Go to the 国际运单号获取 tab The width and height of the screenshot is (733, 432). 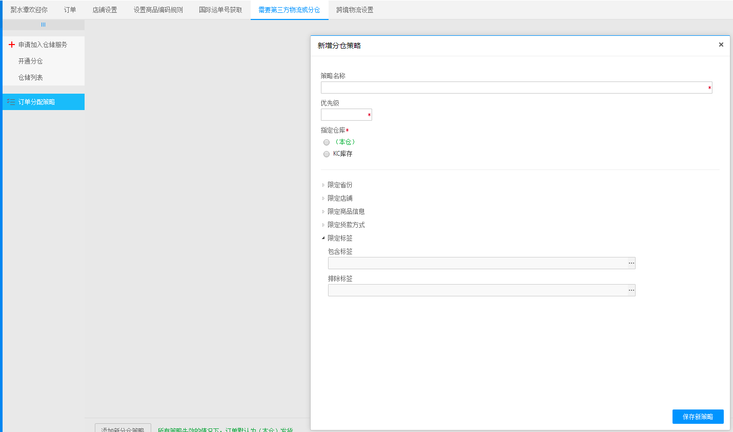[220, 10]
